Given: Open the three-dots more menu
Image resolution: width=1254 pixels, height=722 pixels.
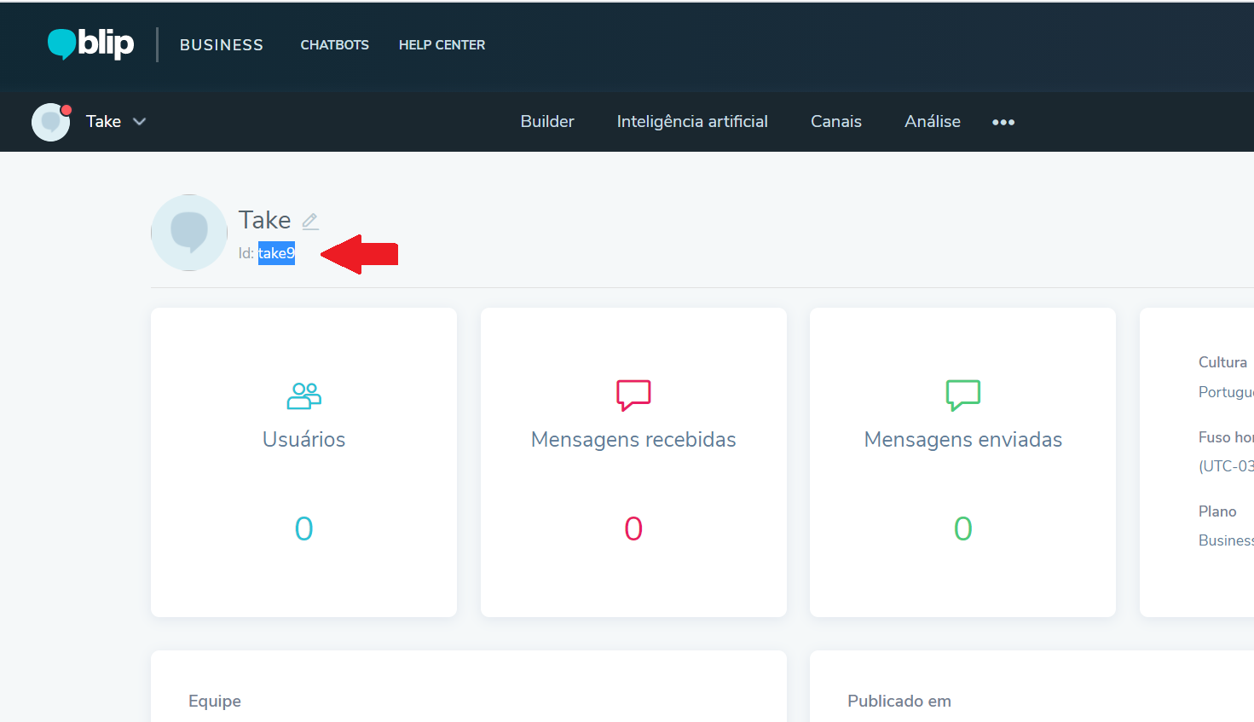Looking at the screenshot, I should tap(1003, 122).
